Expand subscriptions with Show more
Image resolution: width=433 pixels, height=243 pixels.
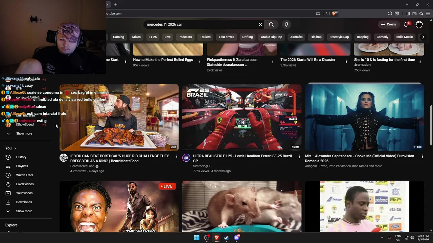click(24, 133)
